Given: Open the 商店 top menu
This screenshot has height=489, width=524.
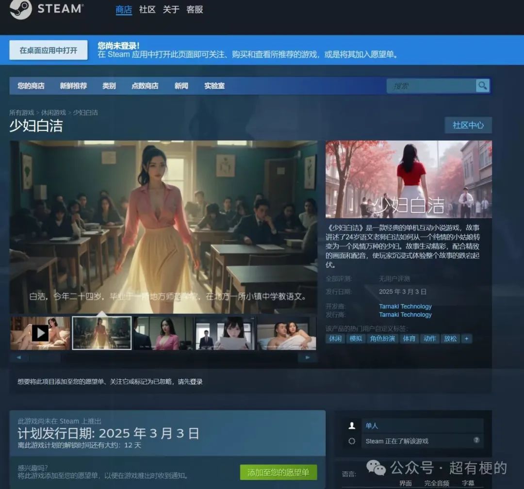Looking at the screenshot, I should (x=124, y=10).
